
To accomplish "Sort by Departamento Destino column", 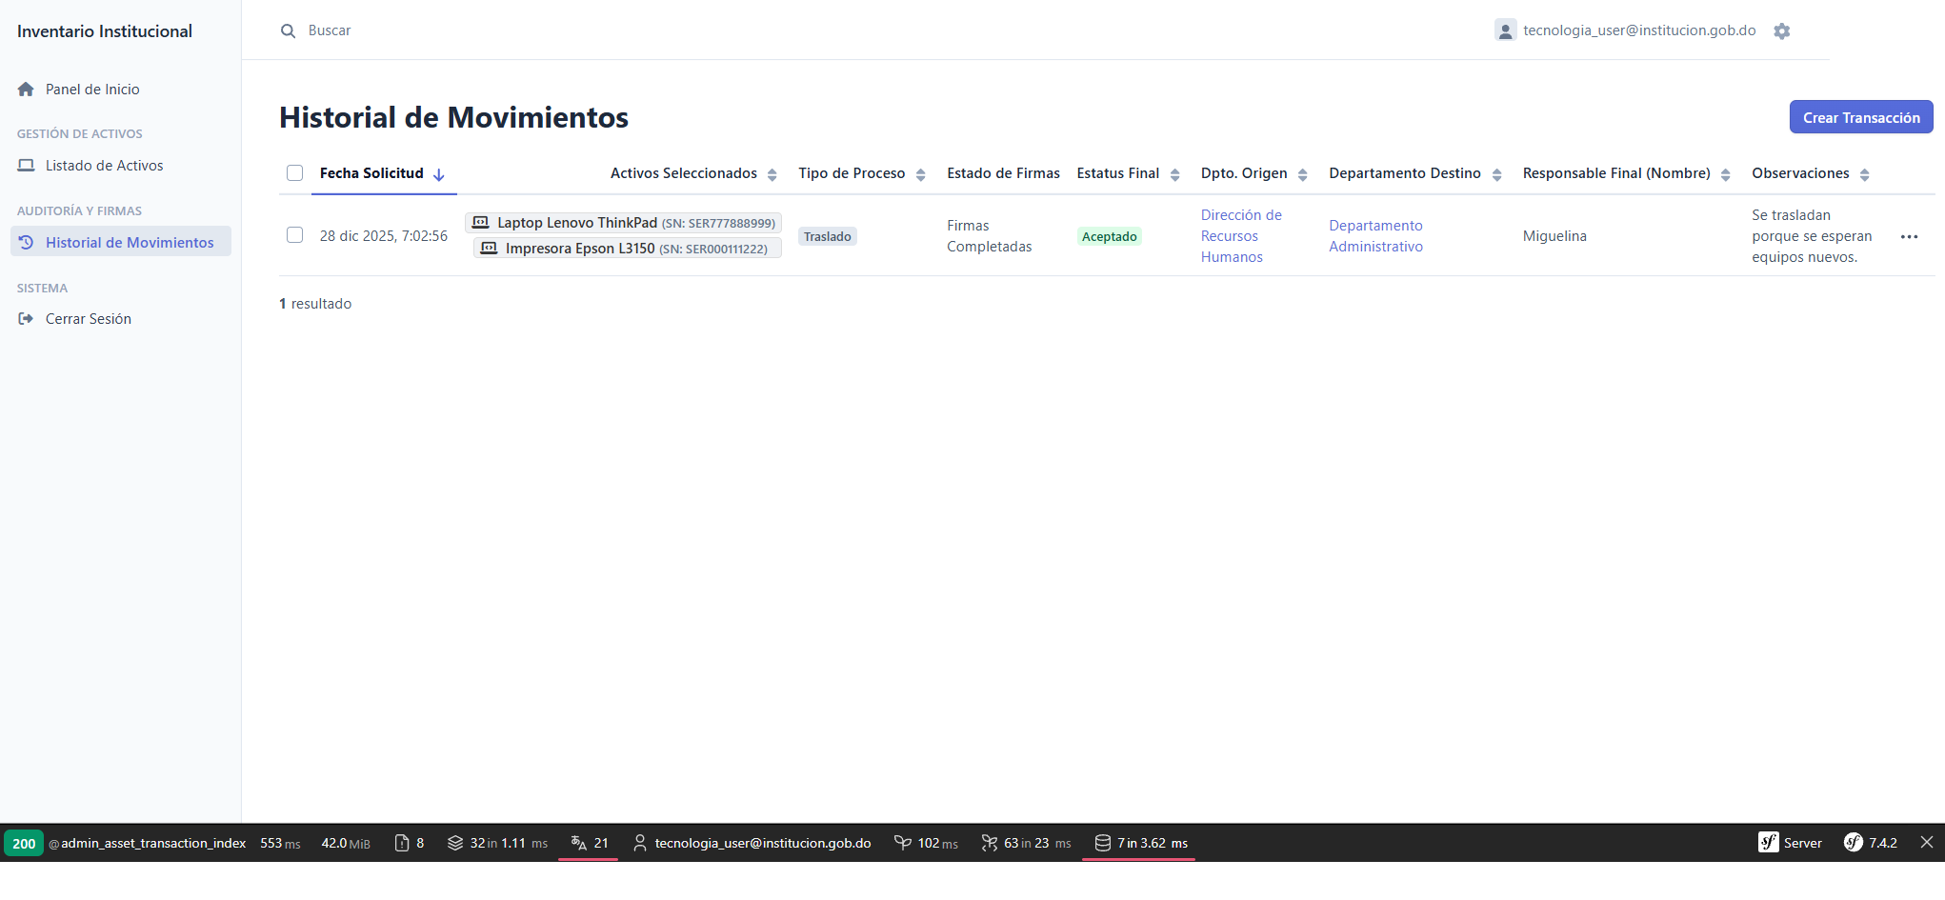I will pos(1415,173).
